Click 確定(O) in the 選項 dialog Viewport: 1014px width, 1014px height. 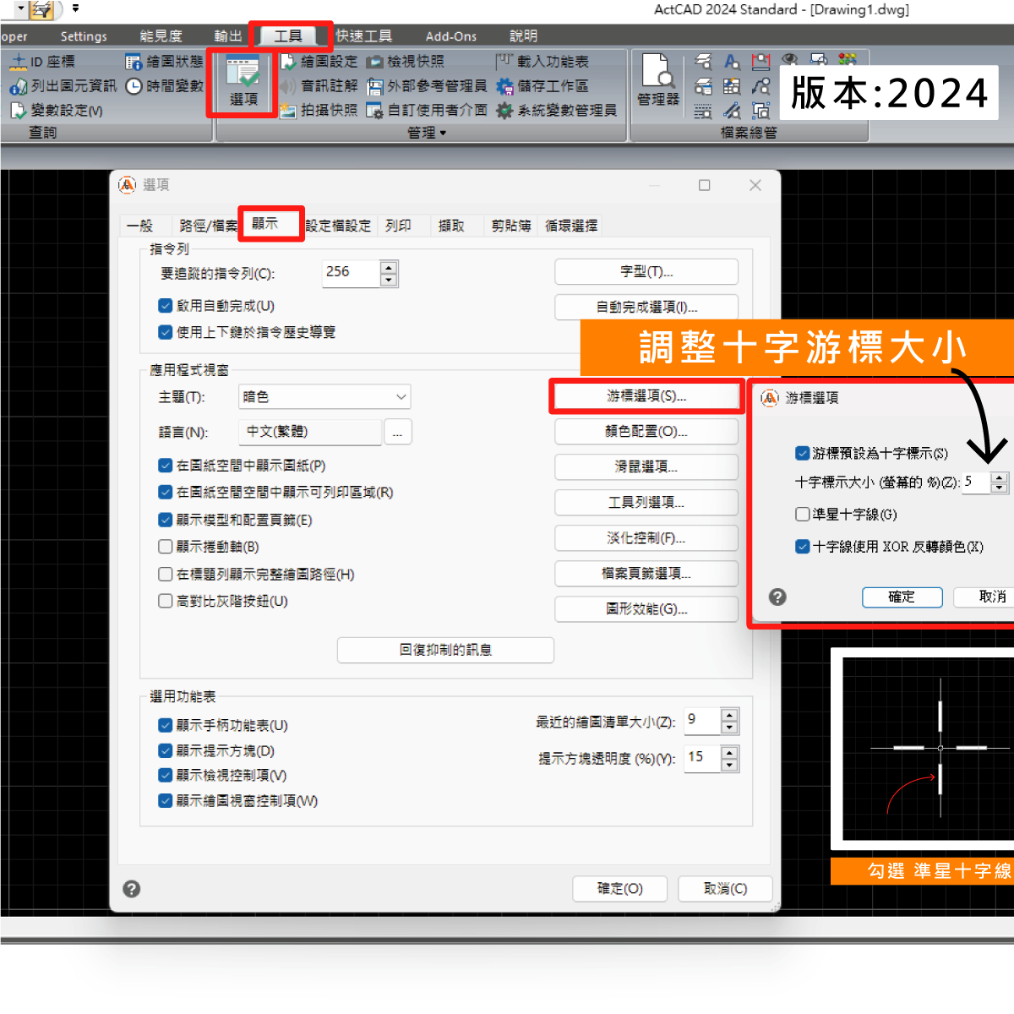620,889
